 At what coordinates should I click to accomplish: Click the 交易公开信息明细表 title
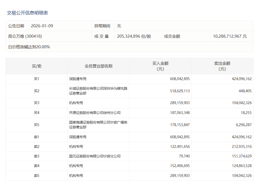tap(27, 13)
